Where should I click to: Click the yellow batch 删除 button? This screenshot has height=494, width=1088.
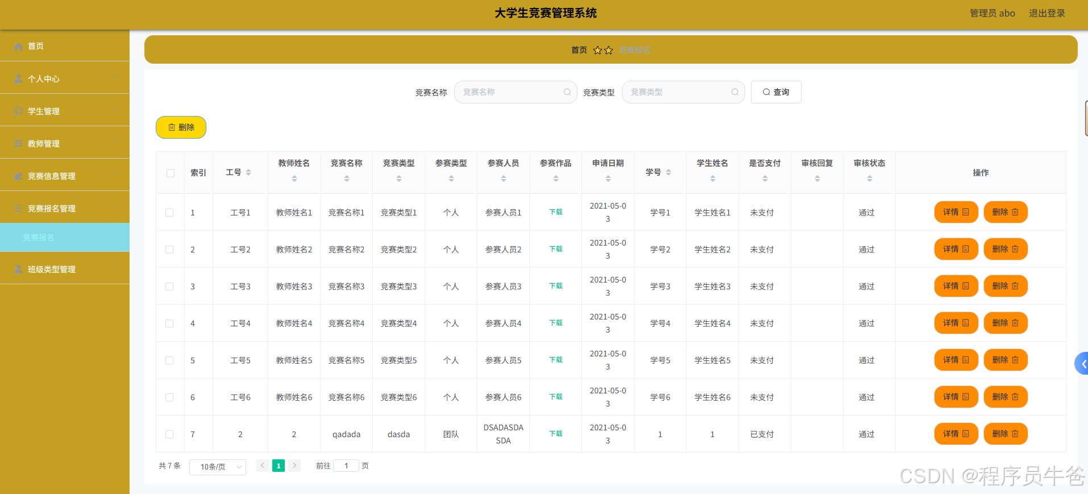(181, 127)
